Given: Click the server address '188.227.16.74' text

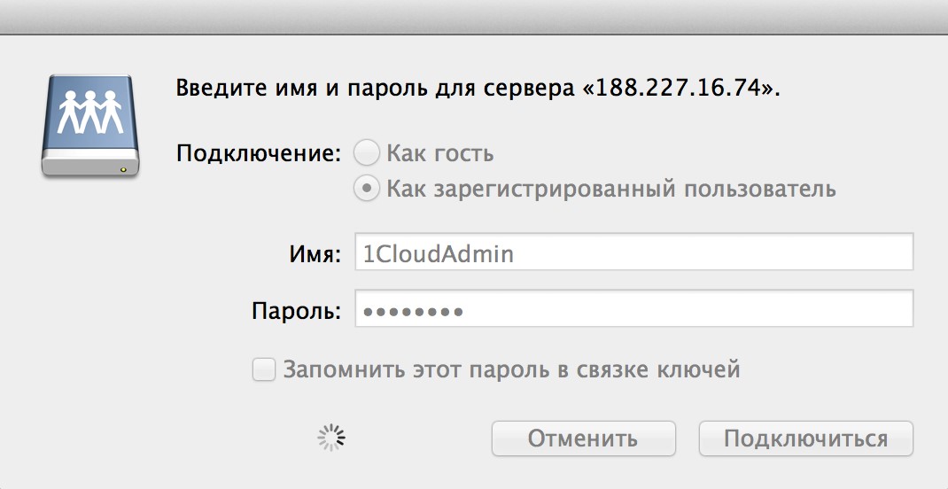Looking at the screenshot, I should 678,89.
